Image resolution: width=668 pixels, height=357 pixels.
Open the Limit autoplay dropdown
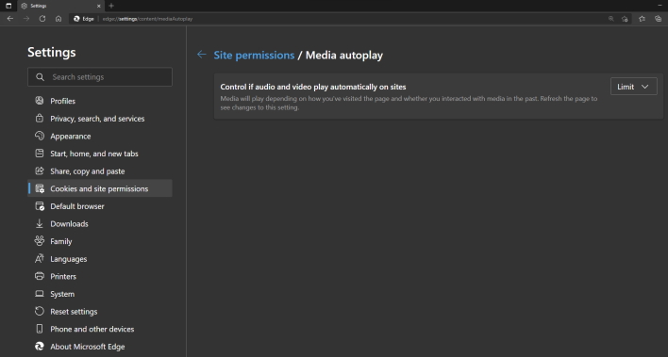click(x=633, y=87)
